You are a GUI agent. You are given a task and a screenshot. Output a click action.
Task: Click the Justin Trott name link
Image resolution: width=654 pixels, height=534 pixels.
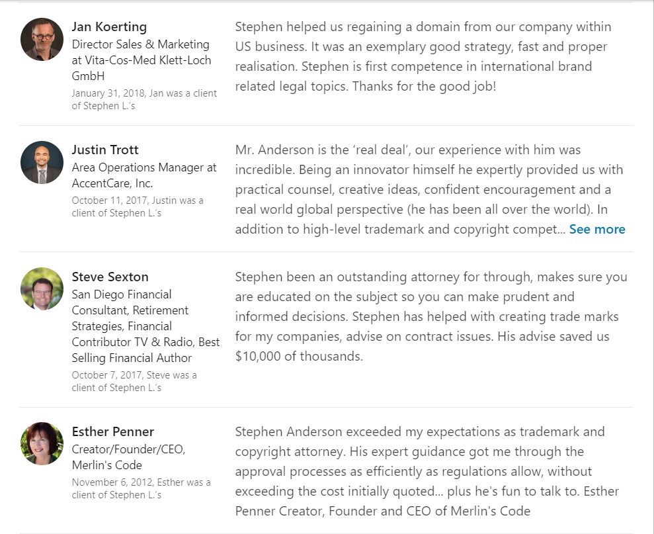105,150
